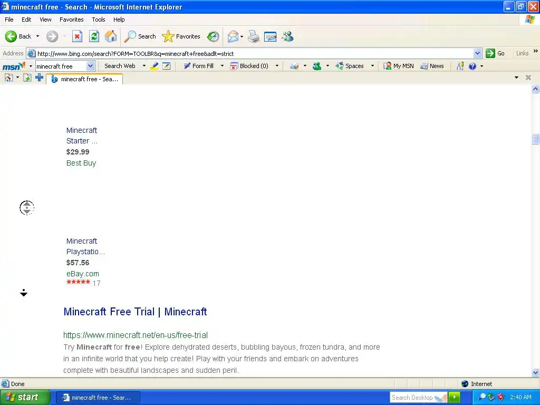Open Favorites star in the toolbar
The image size is (540, 405).
pos(181,36)
